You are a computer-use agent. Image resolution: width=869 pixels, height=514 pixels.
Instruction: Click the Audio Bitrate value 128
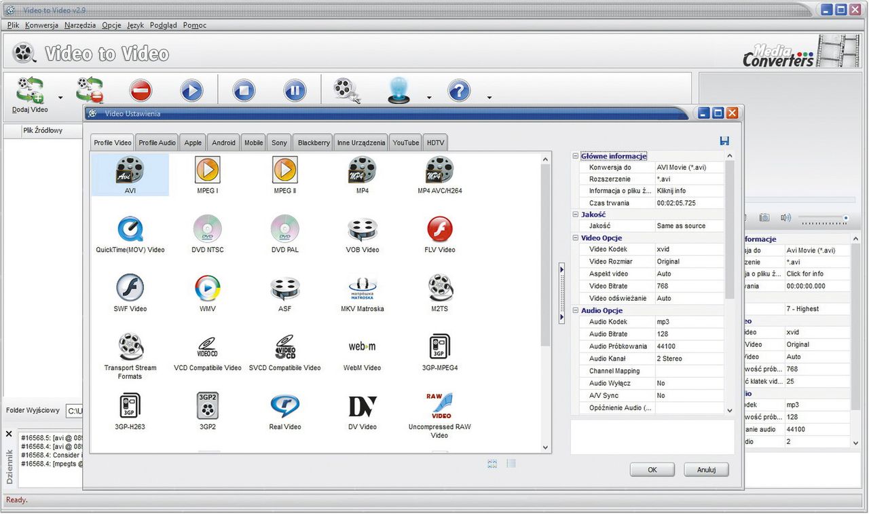tap(689, 334)
